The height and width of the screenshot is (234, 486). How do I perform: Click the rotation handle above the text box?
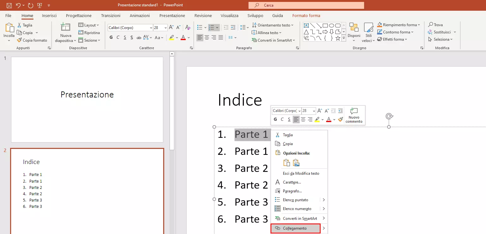pos(389,116)
